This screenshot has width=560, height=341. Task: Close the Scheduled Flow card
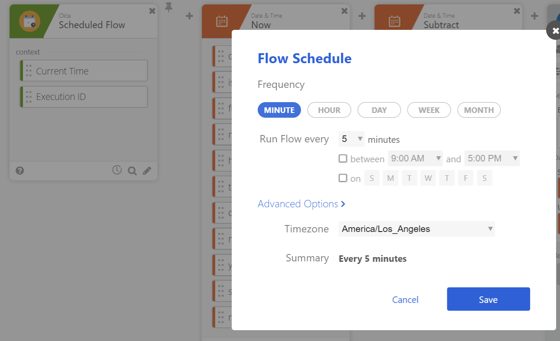click(152, 11)
